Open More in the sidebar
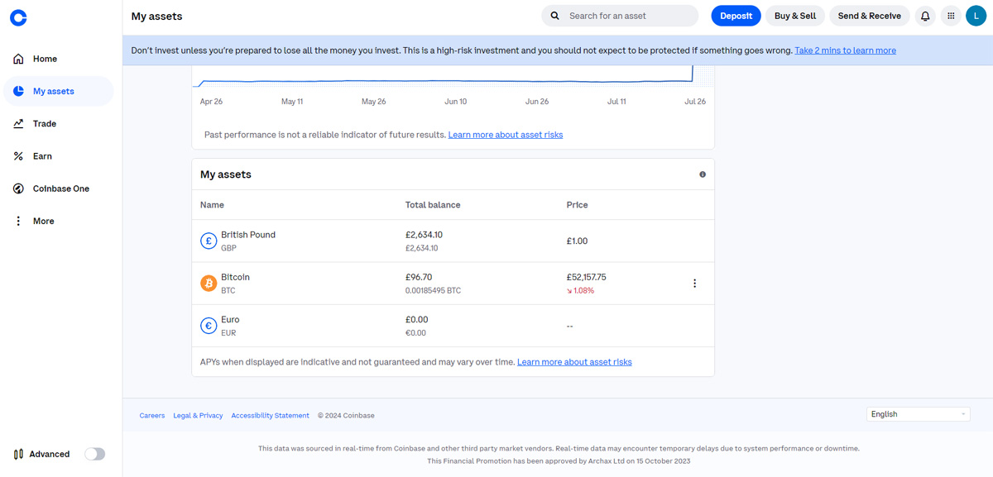The width and height of the screenshot is (993, 477). [x=58, y=222]
